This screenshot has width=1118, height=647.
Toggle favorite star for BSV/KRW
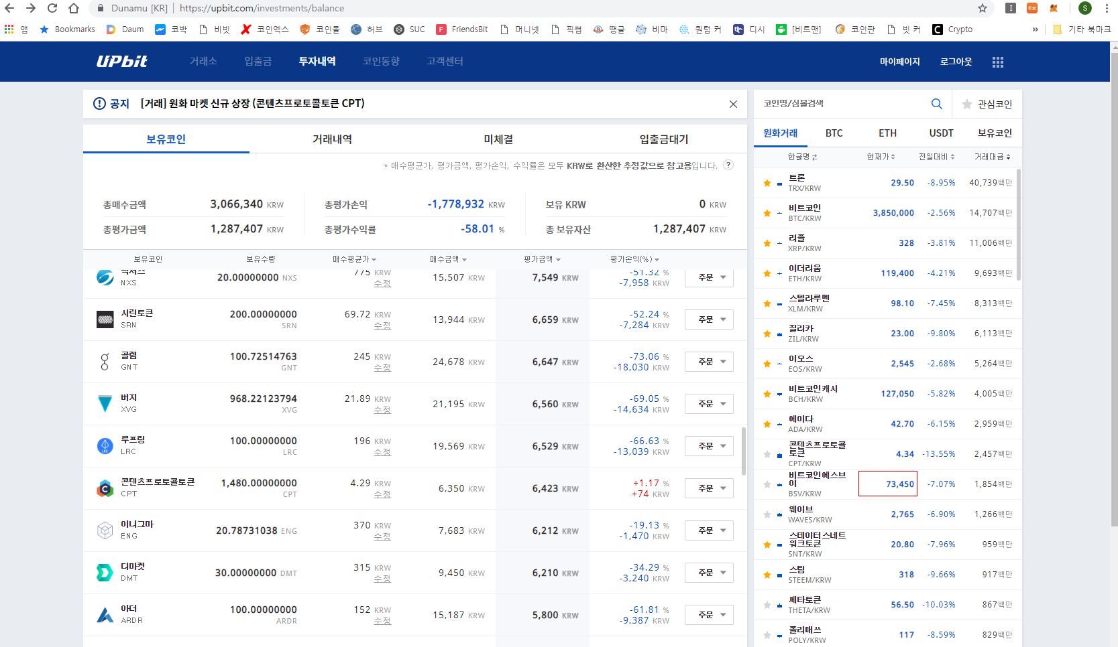pos(767,484)
